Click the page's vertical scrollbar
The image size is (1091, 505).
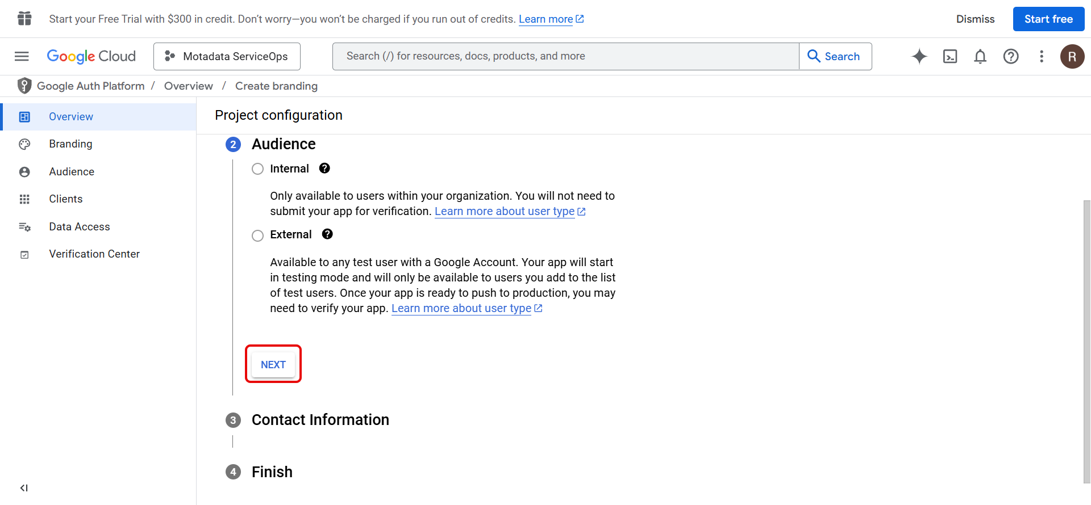[1086, 340]
